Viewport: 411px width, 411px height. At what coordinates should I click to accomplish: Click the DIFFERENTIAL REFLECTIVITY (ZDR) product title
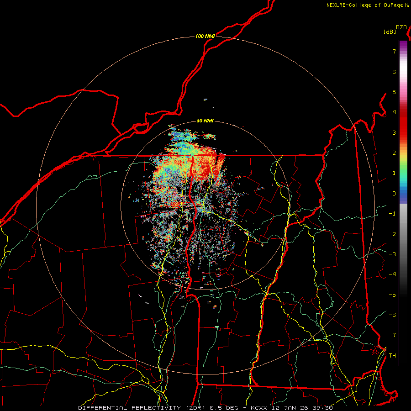(x=142, y=408)
